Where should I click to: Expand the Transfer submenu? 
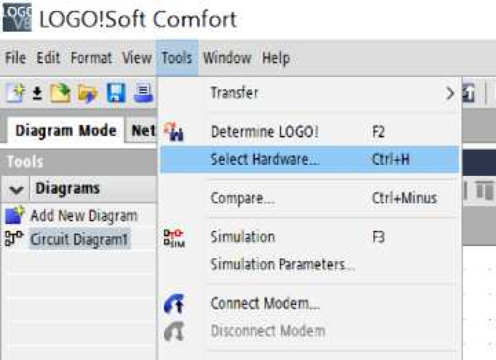click(x=310, y=93)
